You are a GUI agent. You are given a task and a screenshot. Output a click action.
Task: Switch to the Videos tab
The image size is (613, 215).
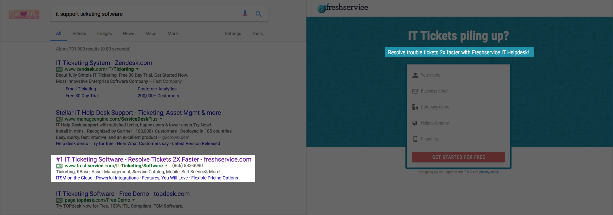[79, 34]
